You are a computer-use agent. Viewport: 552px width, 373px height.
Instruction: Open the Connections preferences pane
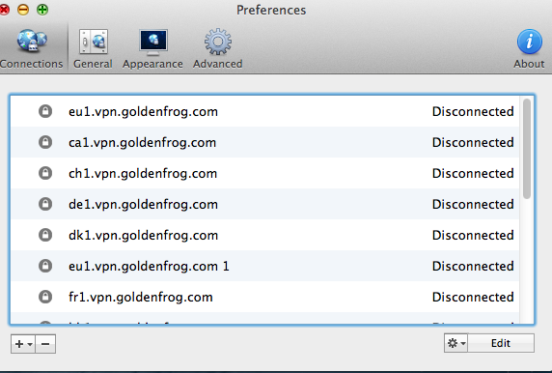(31, 48)
